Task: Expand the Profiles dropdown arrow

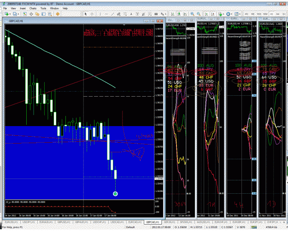Action: [18, 14]
